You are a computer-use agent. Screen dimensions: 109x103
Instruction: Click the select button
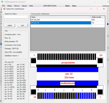point(10,26)
